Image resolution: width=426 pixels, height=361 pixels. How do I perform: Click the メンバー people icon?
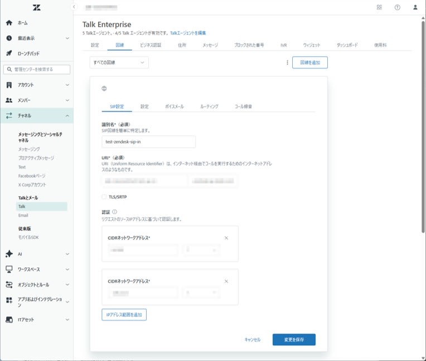[9, 100]
